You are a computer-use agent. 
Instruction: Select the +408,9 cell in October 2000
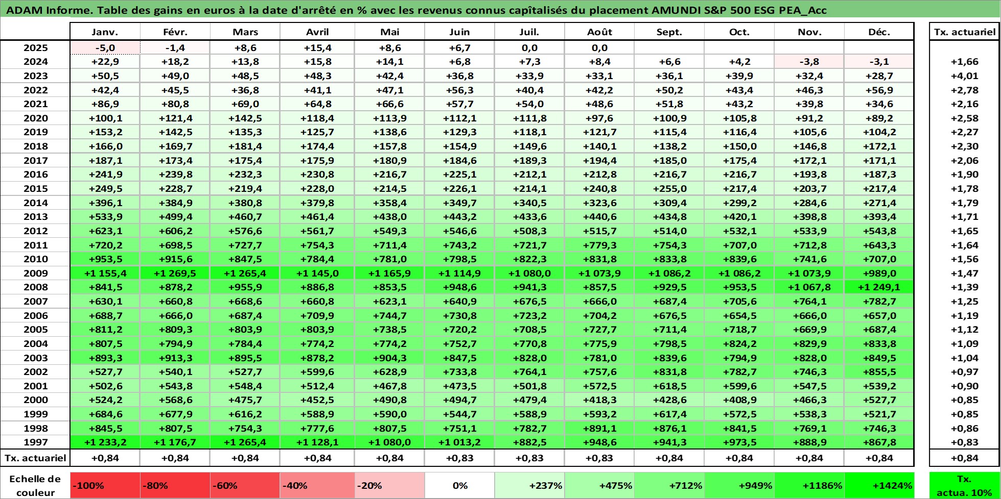pyautogui.click(x=739, y=400)
